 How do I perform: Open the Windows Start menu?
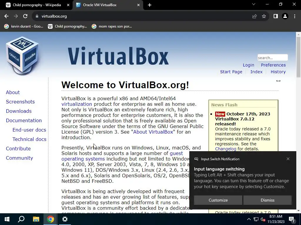(7, 219)
